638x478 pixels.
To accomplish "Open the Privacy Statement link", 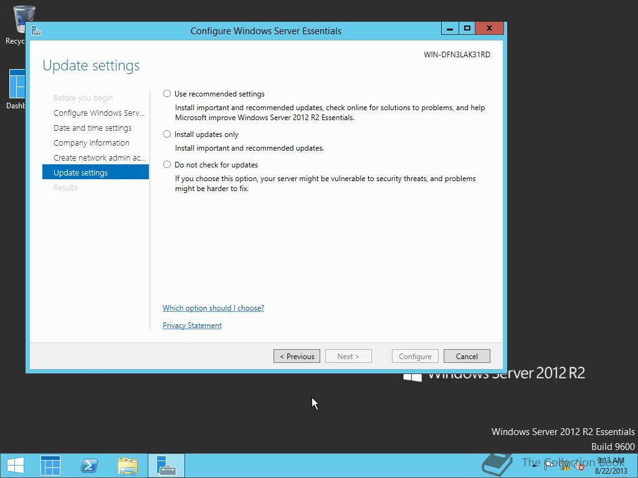I will 192,326.
